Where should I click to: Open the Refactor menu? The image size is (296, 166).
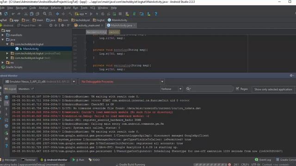[x=56, y=8]
